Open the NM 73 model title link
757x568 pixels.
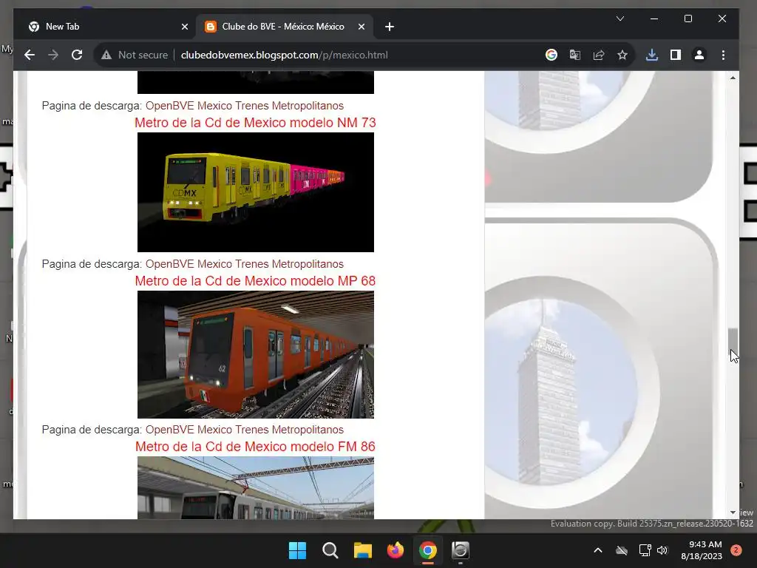coord(255,123)
